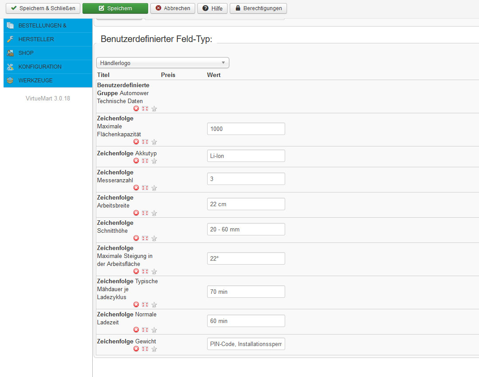The width and height of the screenshot is (479, 377).
Task: Click the star icon under Normale Ladezeit
Action: pos(154,330)
